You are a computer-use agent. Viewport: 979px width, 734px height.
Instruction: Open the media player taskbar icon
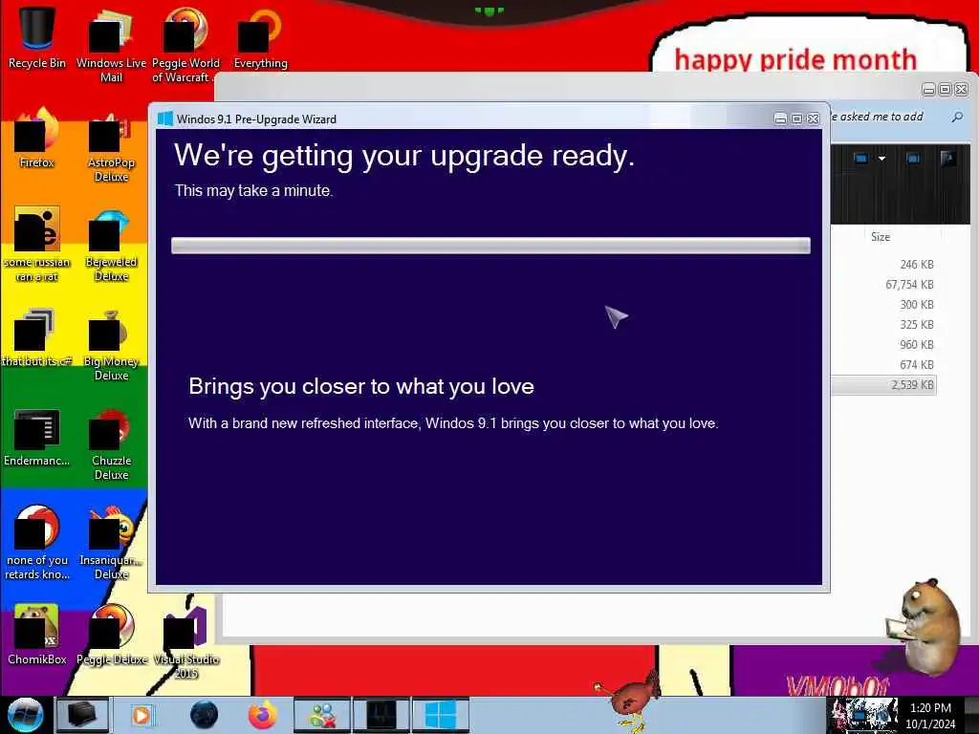click(x=141, y=715)
